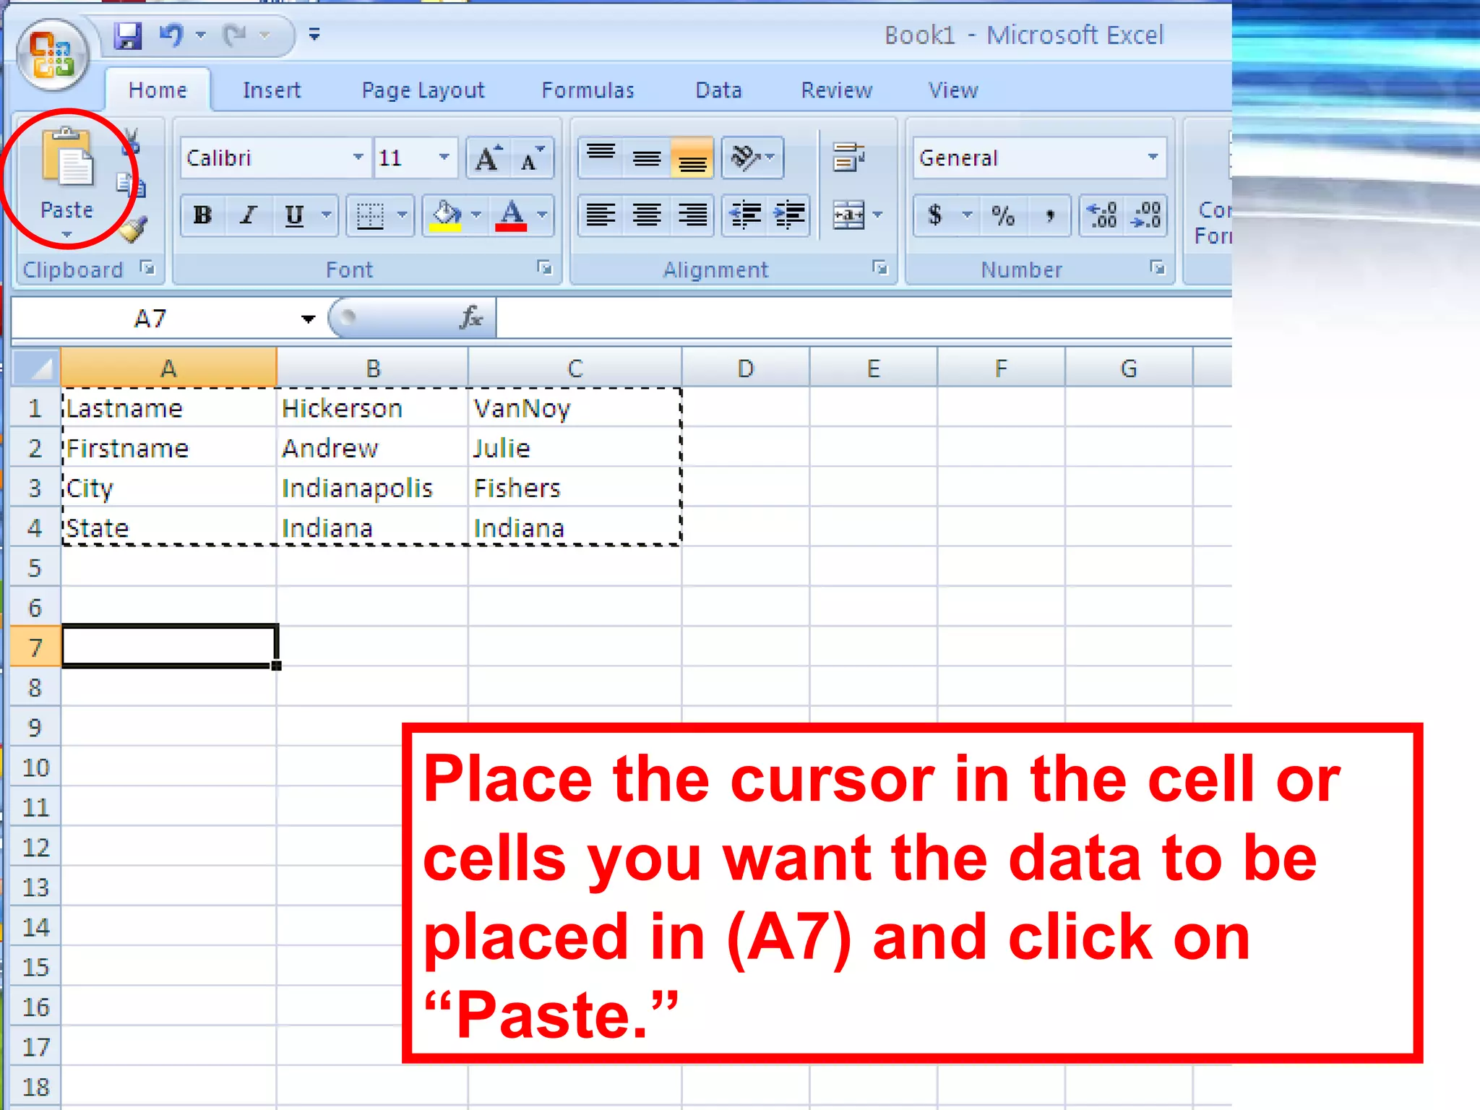Open the Merge and Center dropdown arrow
Image resolution: width=1480 pixels, height=1110 pixels.
pos(878,215)
